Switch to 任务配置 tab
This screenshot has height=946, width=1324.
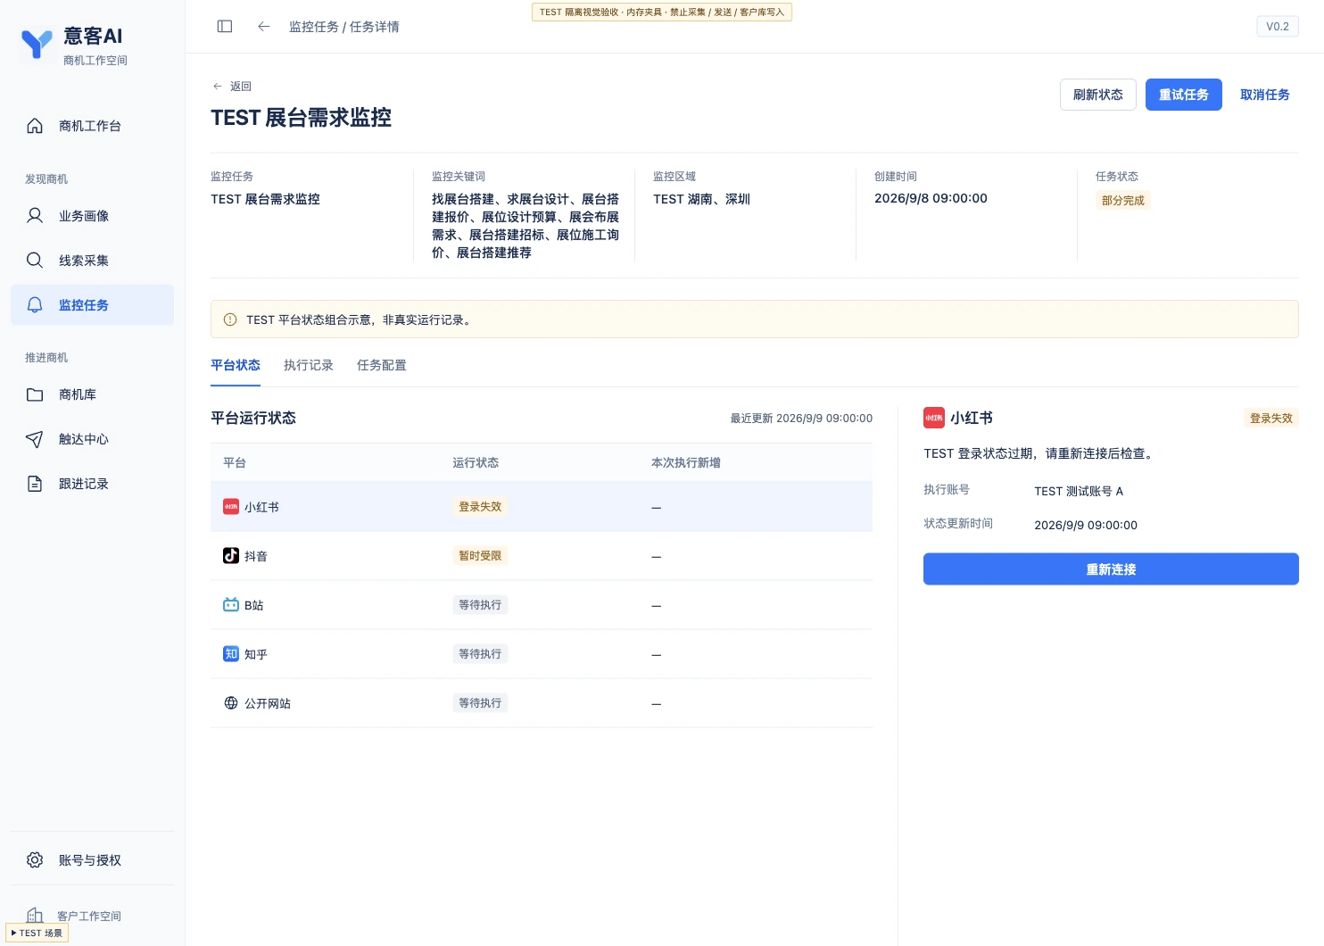tap(382, 365)
